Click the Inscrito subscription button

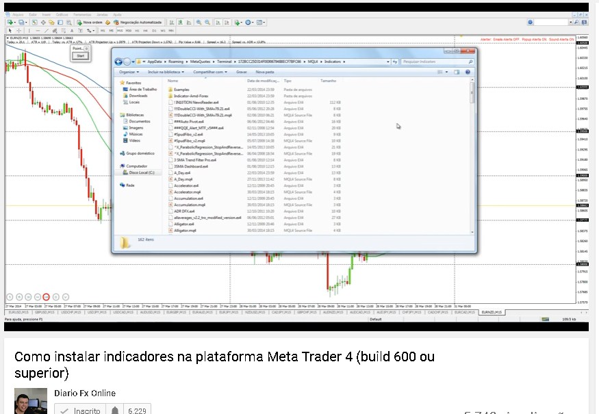coord(80,410)
